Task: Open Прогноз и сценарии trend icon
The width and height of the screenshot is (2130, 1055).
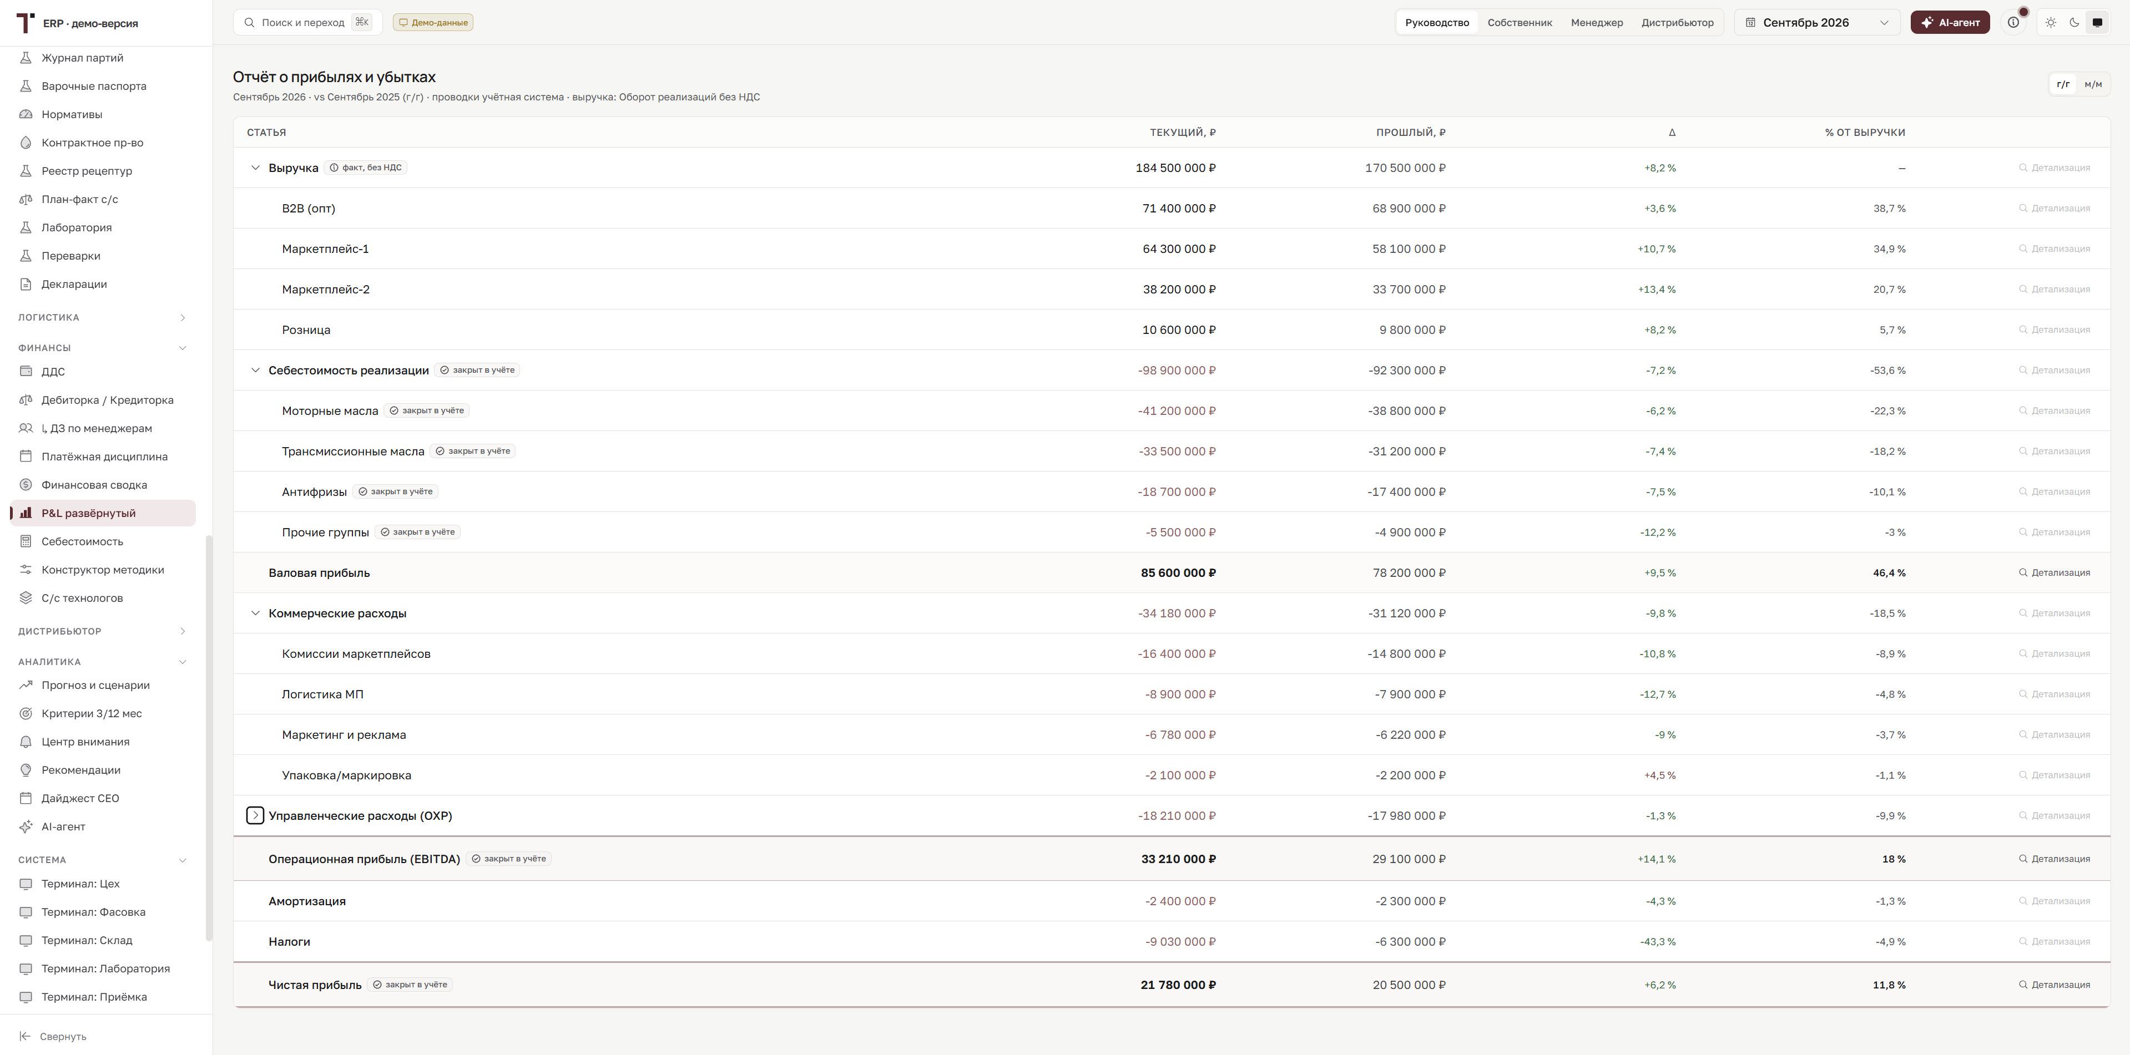Action: (x=26, y=685)
